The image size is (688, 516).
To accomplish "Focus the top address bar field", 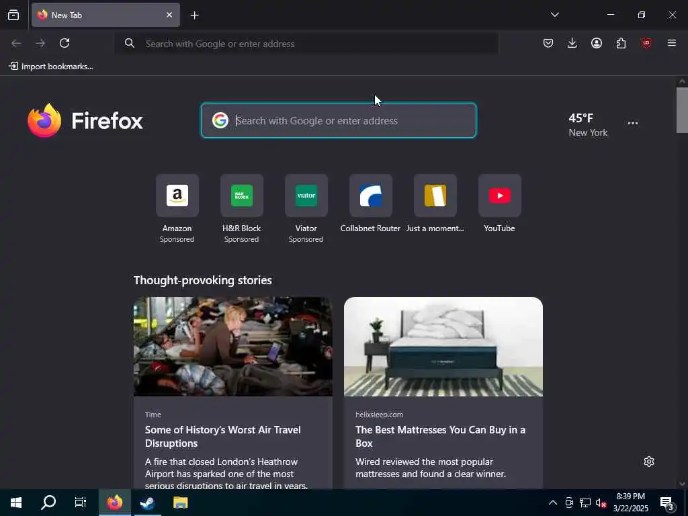I will [x=306, y=44].
